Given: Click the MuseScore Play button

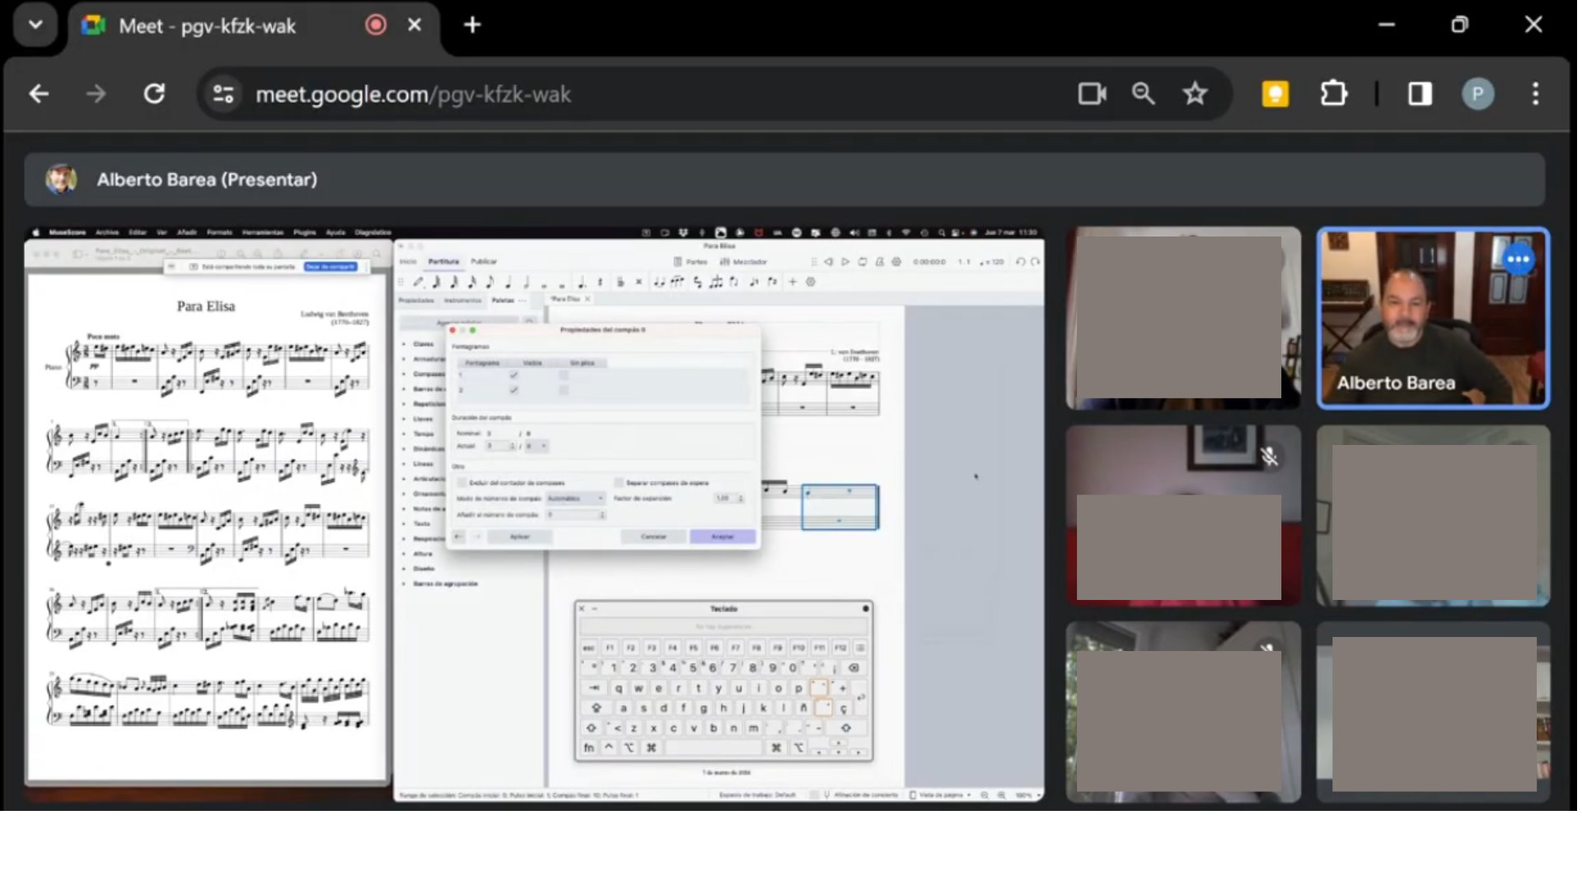Looking at the screenshot, I should point(845,262).
